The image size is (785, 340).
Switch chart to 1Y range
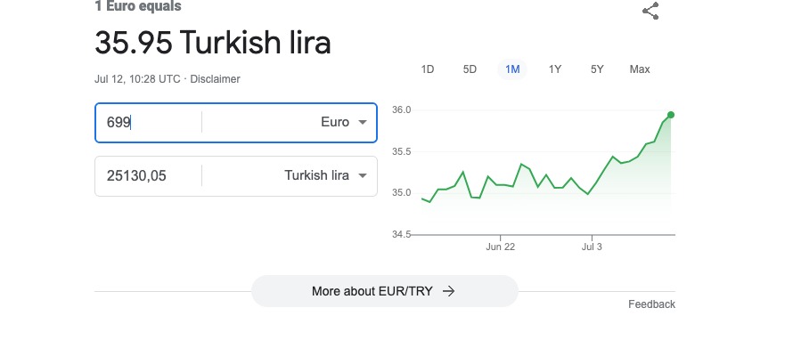click(x=555, y=69)
